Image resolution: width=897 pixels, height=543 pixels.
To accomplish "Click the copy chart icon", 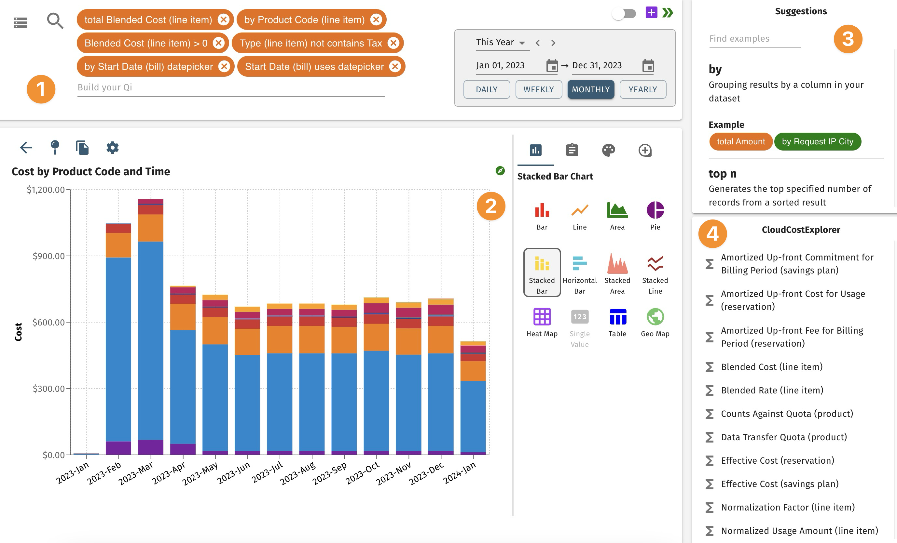I will click(82, 148).
